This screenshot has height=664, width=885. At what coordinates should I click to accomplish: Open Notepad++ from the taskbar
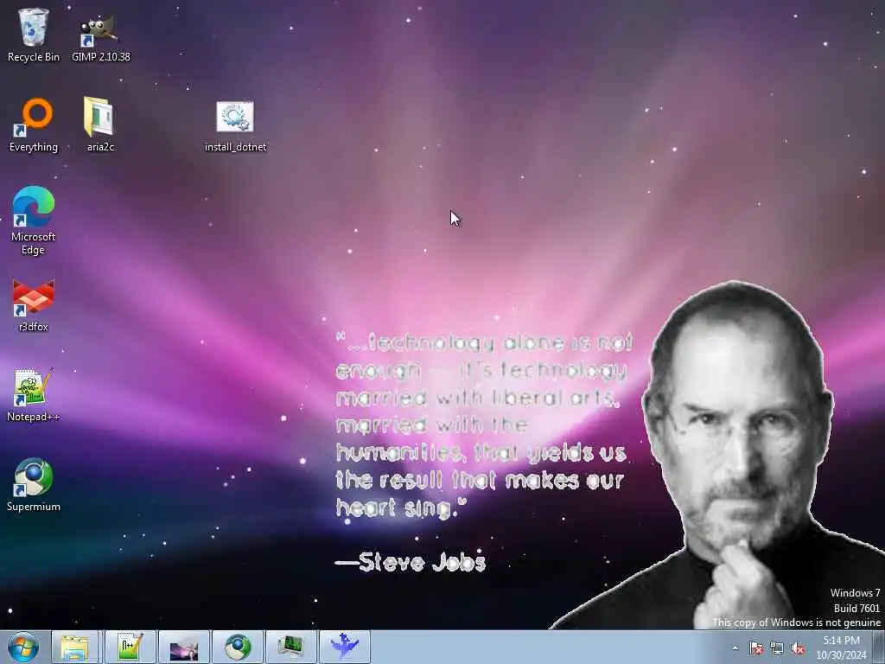[x=130, y=647]
